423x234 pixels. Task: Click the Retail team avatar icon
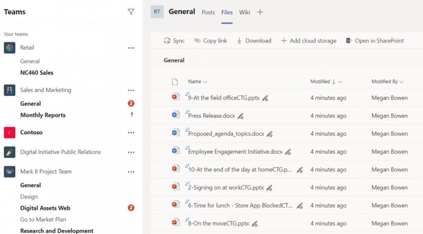tap(10, 48)
